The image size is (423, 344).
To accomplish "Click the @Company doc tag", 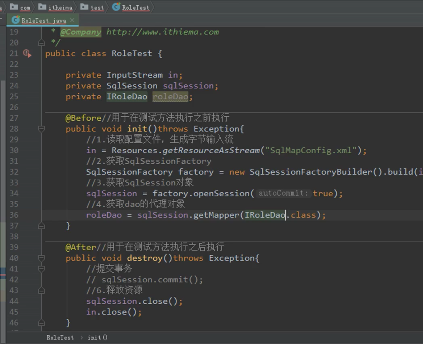I will [81, 32].
